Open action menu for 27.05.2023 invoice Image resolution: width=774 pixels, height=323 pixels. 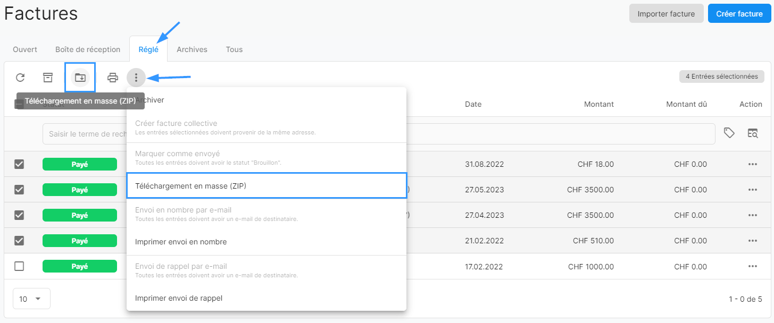752,190
